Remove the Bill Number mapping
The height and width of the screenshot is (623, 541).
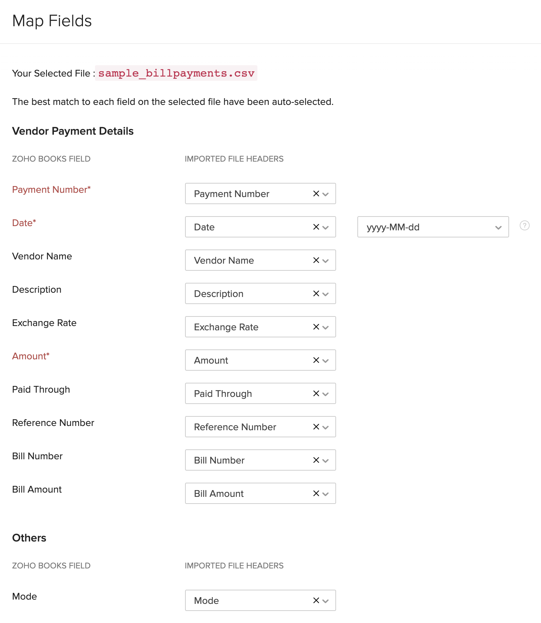[x=316, y=460]
